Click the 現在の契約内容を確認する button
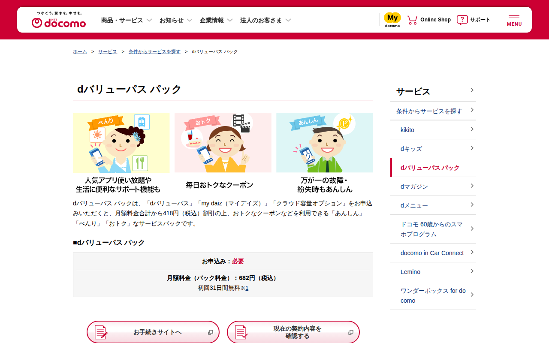The image size is (549, 343). (x=293, y=332)
